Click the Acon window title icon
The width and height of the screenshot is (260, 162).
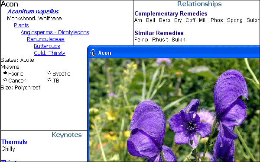[x=93, y=53]
